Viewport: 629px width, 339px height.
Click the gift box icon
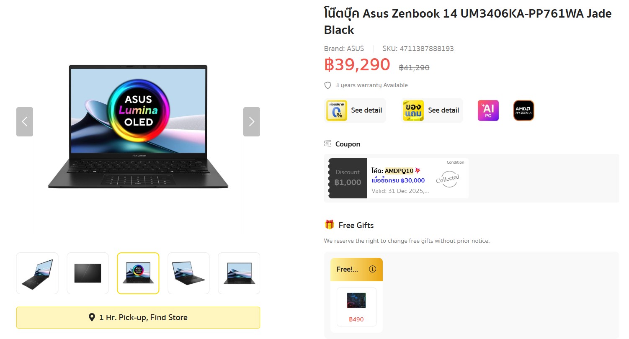(x=329, y=225)
